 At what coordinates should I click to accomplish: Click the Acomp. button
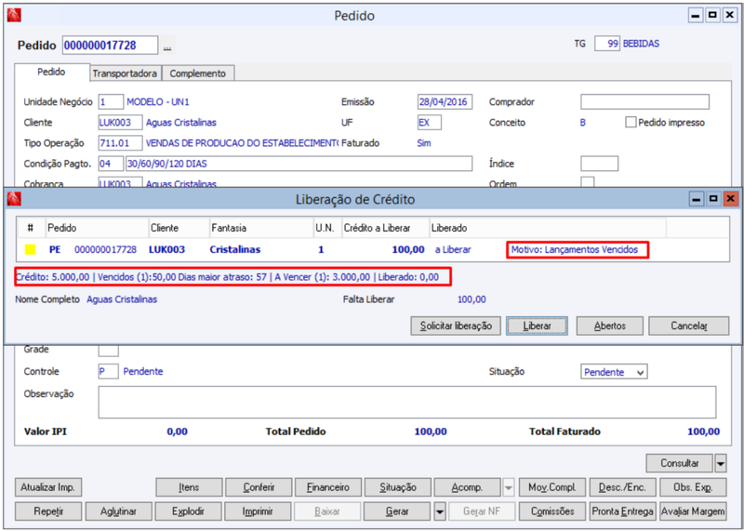468,487
